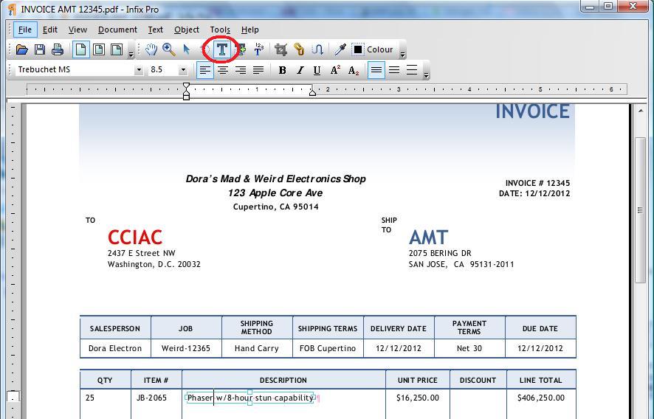Click the 'Net 30' payment terms cell
This screenshot has height=419, width=654.
(x=469, y=348)
